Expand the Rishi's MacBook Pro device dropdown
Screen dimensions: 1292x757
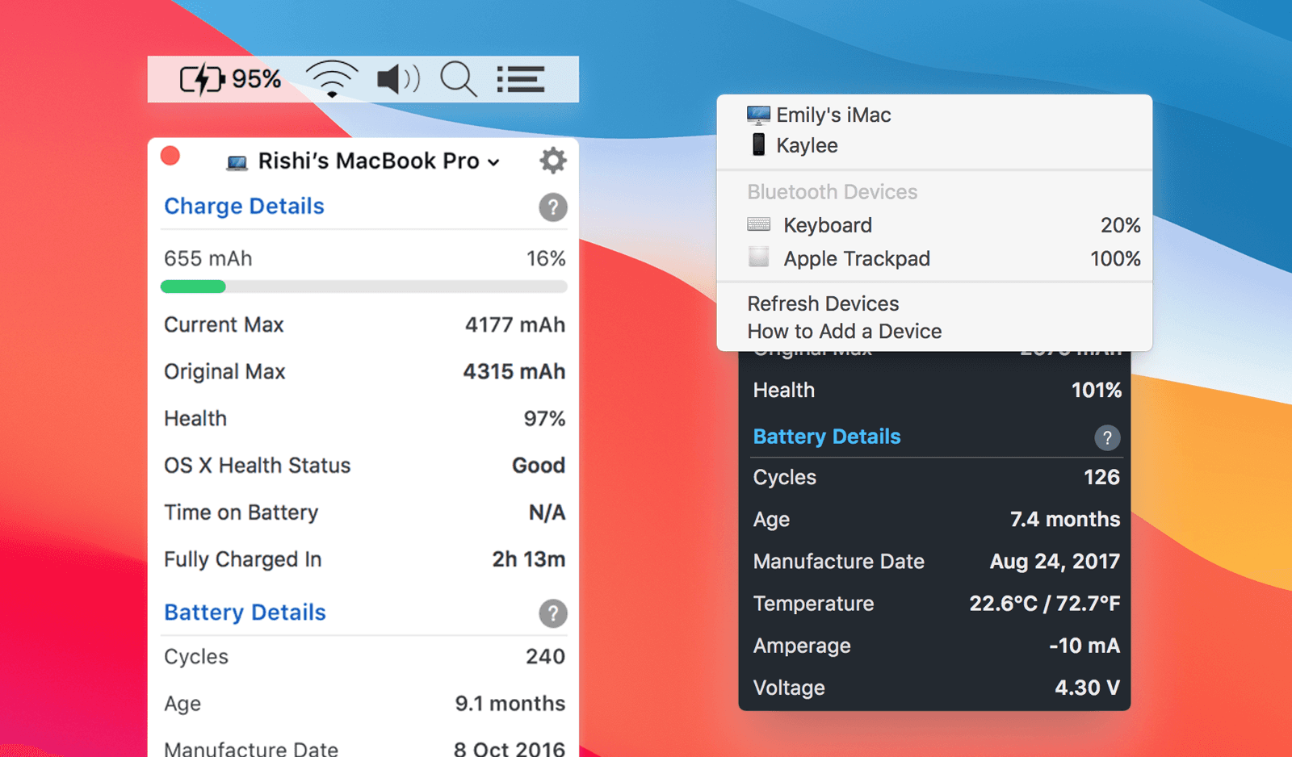tap(378, 161)
